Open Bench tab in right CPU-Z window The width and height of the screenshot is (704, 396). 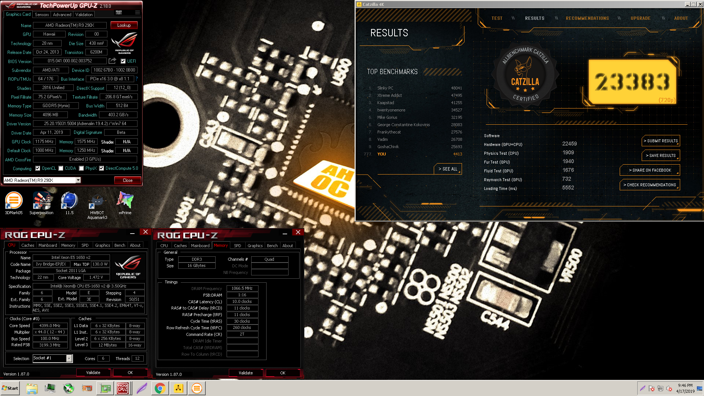coord(272,246)
